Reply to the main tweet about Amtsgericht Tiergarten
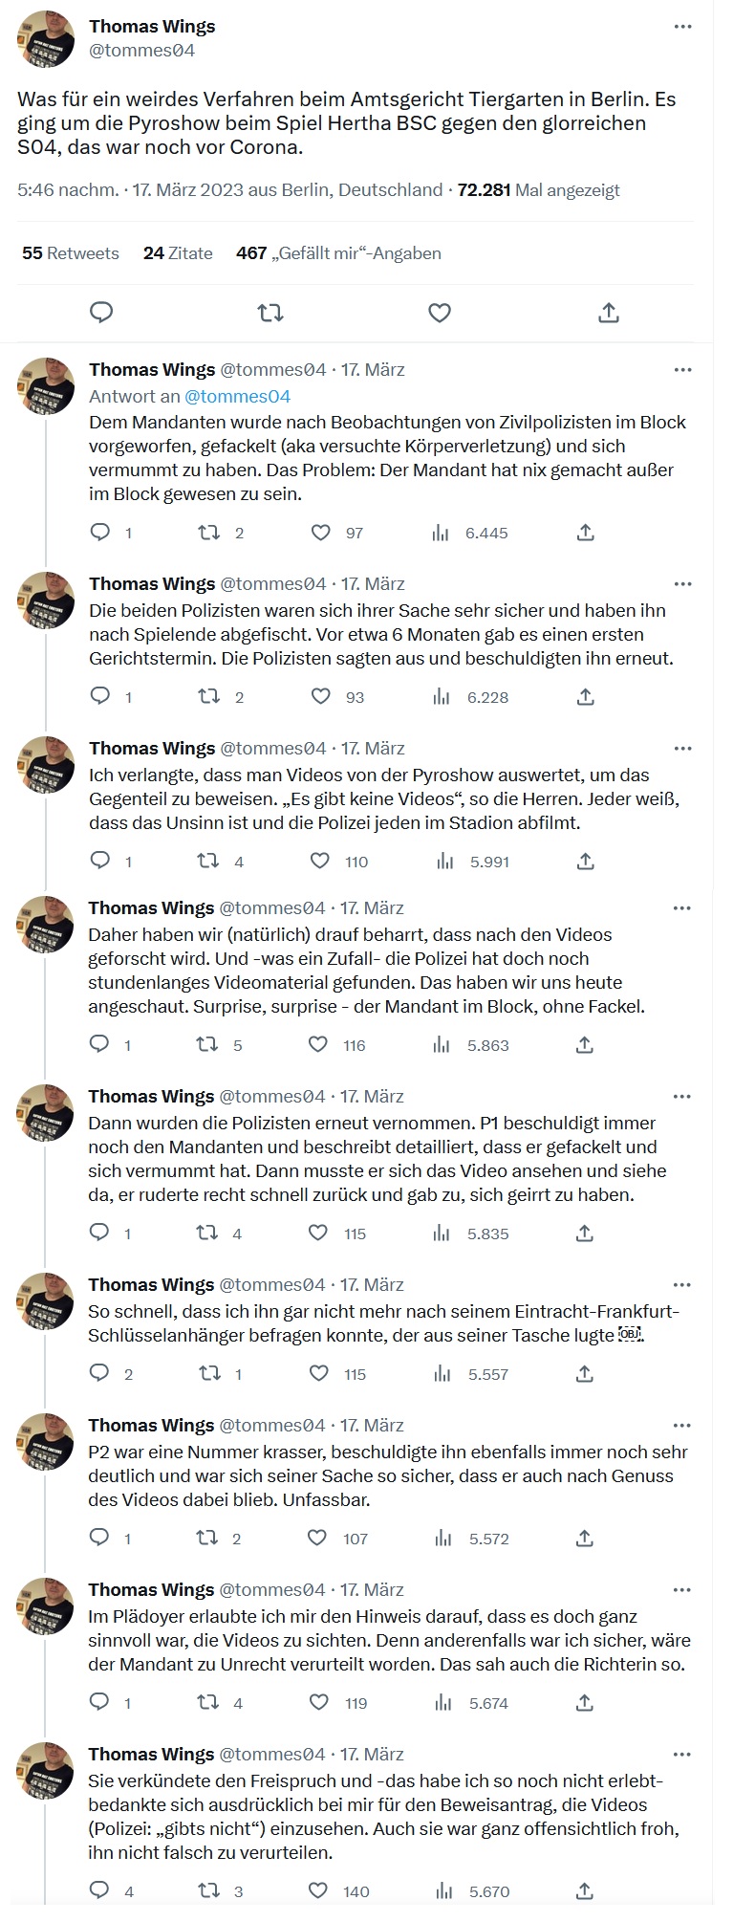Screen dimensions: 755x1922 [x=101, y=313]
